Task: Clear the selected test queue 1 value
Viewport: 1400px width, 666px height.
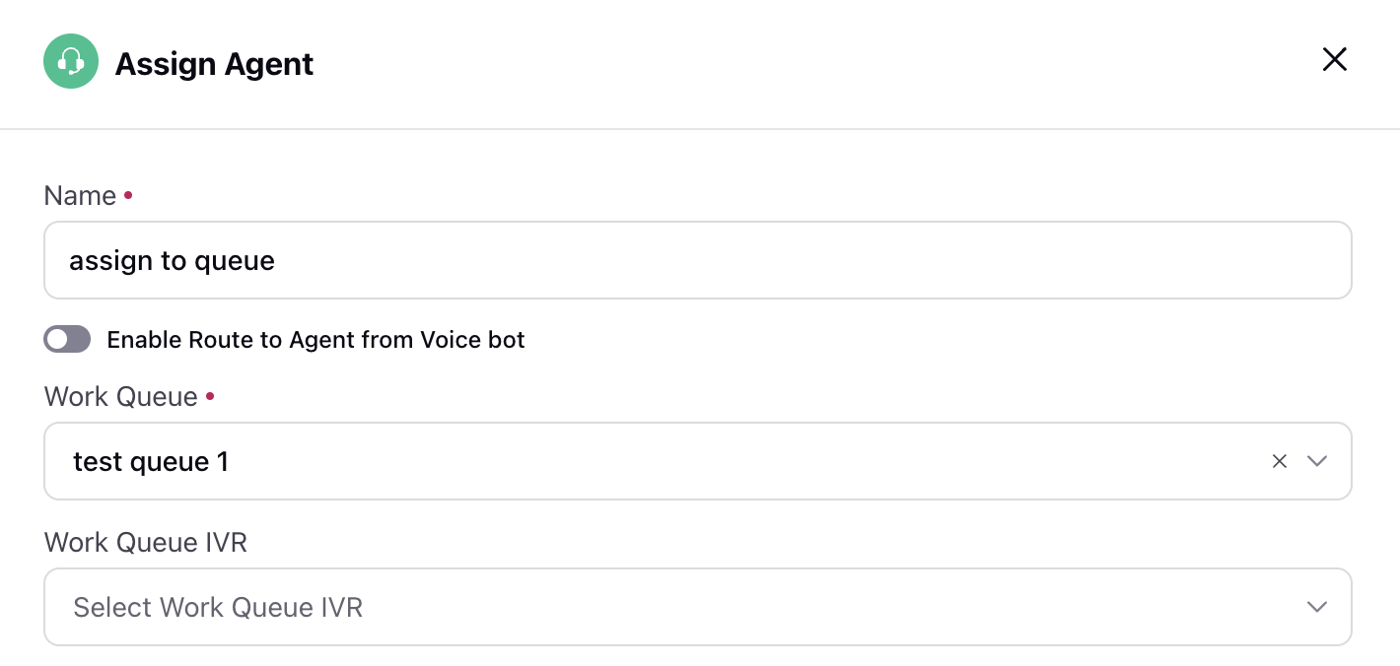Action: (1280, 461)
